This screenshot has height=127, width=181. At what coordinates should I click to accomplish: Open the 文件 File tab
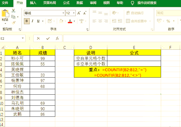[5, 3]
